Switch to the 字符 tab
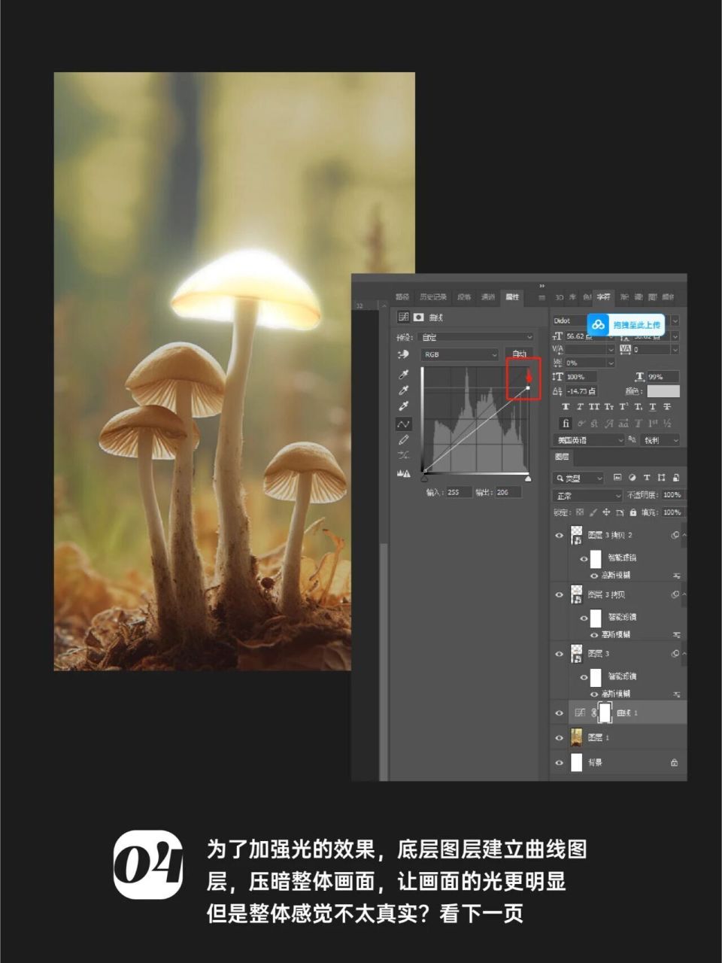The image size is (722, 963). (x=603, y=297)
